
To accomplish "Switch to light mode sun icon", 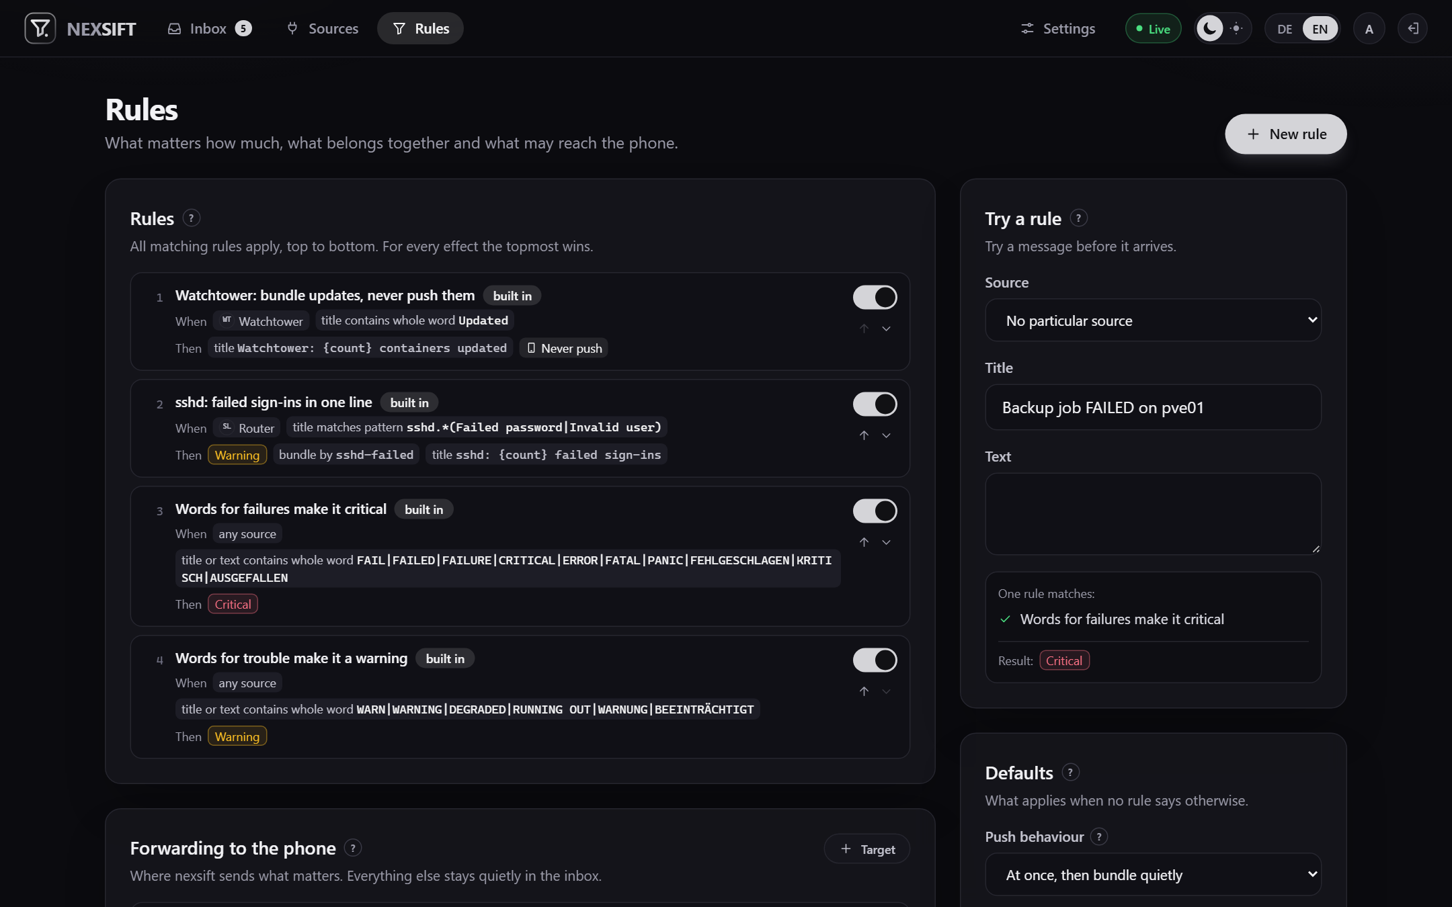I will 1236,28.
